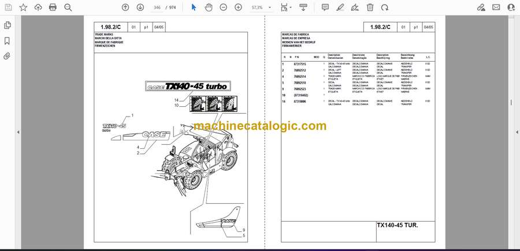Expand the right tools pane arrow
520x251 pixels.
(x=517, y=132)
